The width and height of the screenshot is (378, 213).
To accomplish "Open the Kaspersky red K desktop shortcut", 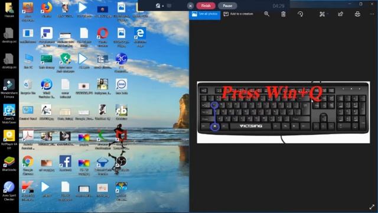I will point(28,191).
